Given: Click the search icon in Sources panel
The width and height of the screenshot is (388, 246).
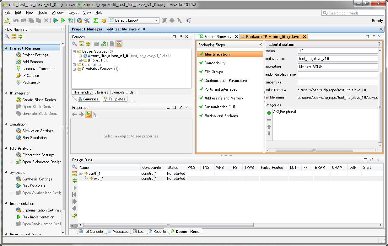Looking at the screenshot, I should 74,44.
